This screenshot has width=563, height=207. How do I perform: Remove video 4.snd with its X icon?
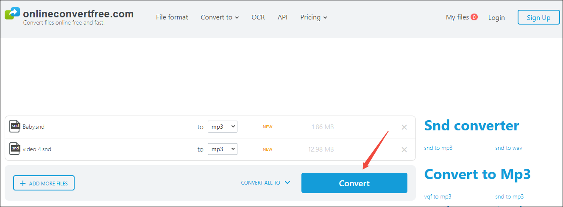pyautogui.click(x=404, y=149)
